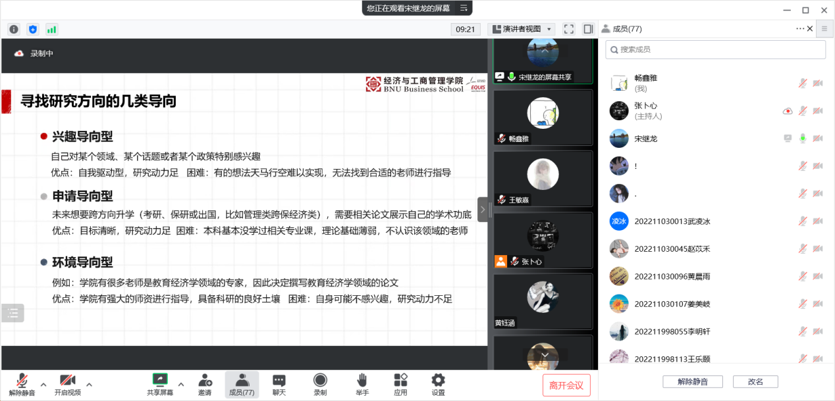Toggle 开启视频 camera button
Image resolution: width=835 pixels, height=401 pixels.
[67, 384]
